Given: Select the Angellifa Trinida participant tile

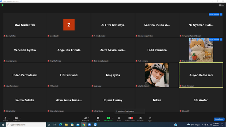Looking at the screenshot, I should click(69, 50).
